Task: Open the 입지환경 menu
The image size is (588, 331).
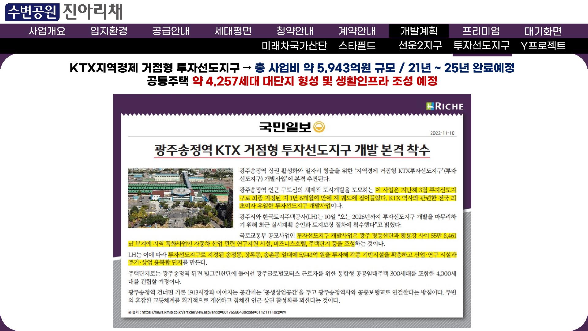Action: pyautogui.click(x=109, y=31)
